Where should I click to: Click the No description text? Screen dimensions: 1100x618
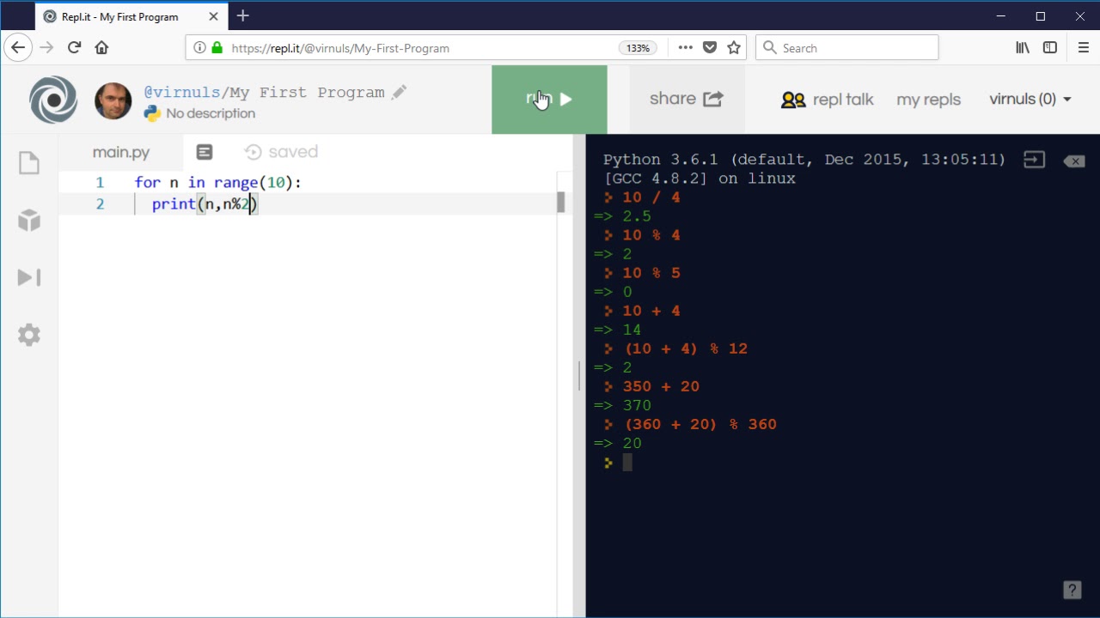(x=211, y=113)
